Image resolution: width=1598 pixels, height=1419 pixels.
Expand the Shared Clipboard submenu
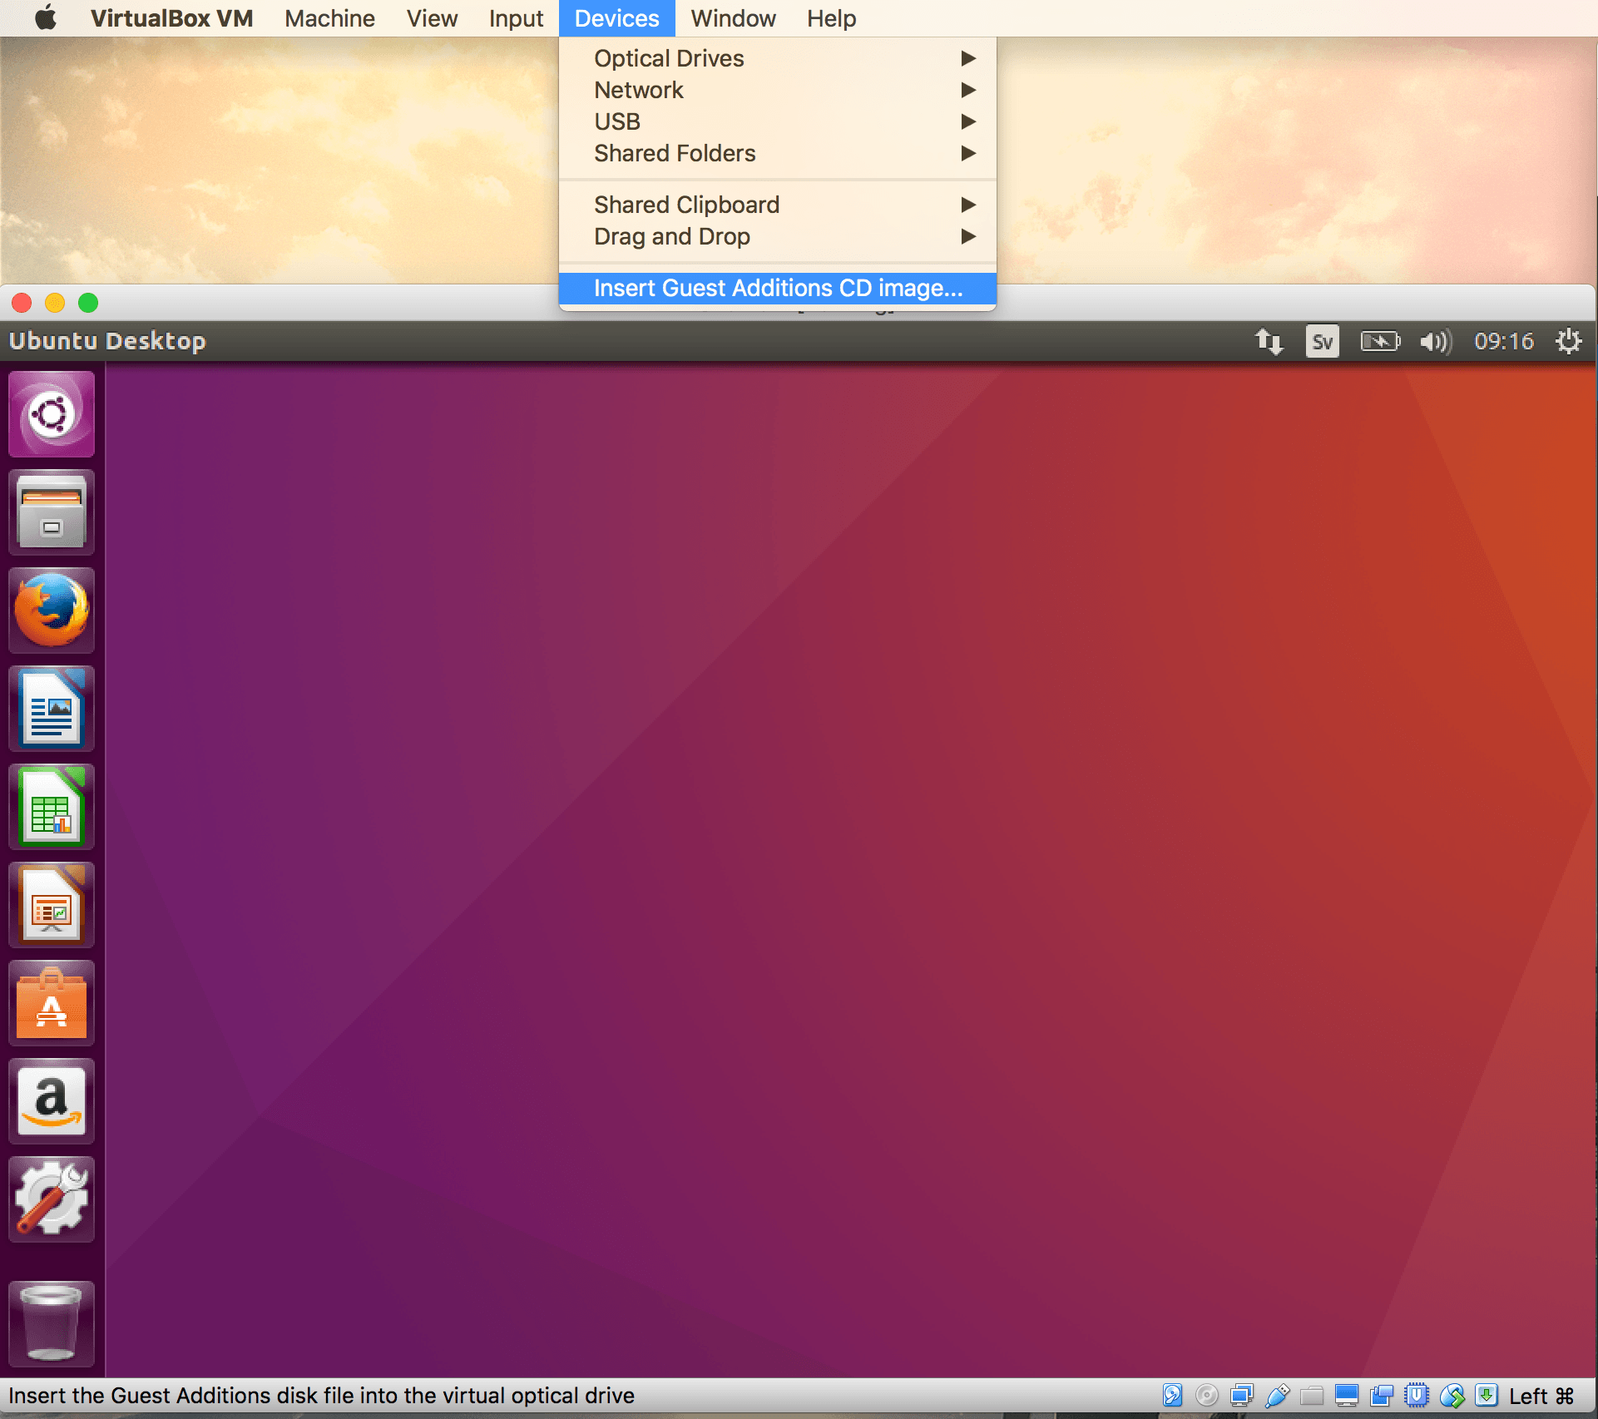(x=778, y=205)
